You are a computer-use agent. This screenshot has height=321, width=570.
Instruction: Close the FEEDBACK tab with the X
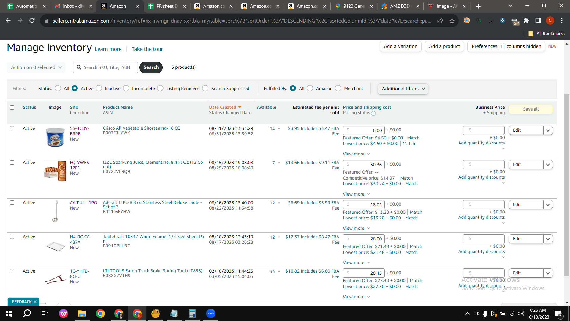(x=35, y=302)
